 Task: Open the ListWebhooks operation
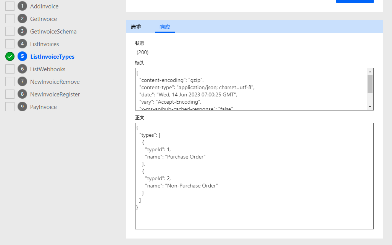tap(48, 69)
